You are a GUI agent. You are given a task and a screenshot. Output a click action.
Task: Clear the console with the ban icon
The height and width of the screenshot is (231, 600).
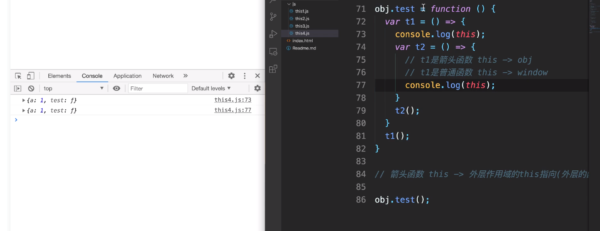[31, 88]
